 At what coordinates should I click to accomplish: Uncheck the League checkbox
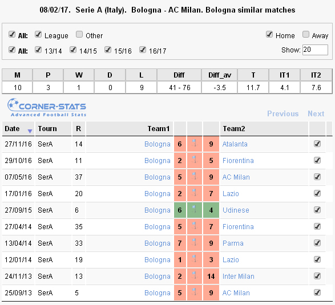(x=38, y=34)
